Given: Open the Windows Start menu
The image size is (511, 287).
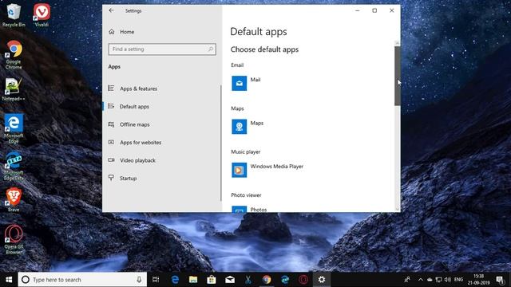Looking at the screenshot, I should (x=9, y=280).
